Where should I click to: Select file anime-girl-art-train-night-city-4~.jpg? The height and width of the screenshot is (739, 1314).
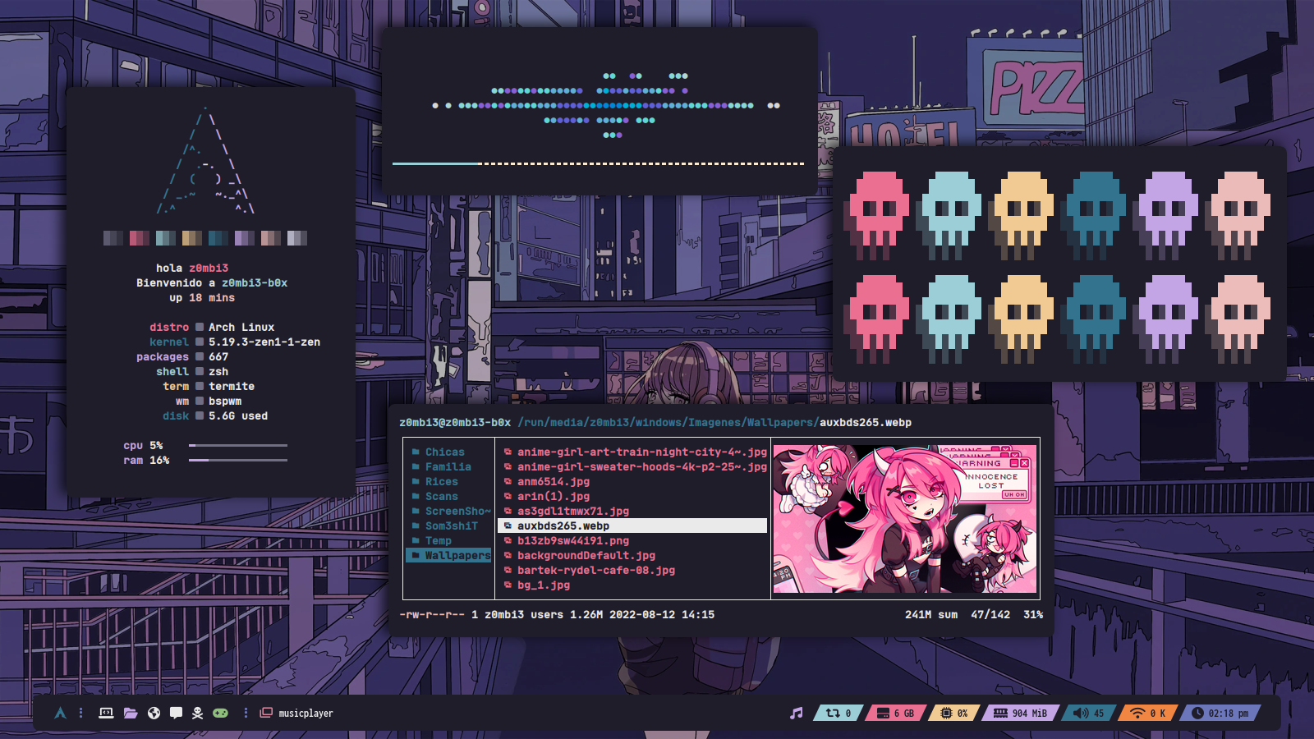642,452
